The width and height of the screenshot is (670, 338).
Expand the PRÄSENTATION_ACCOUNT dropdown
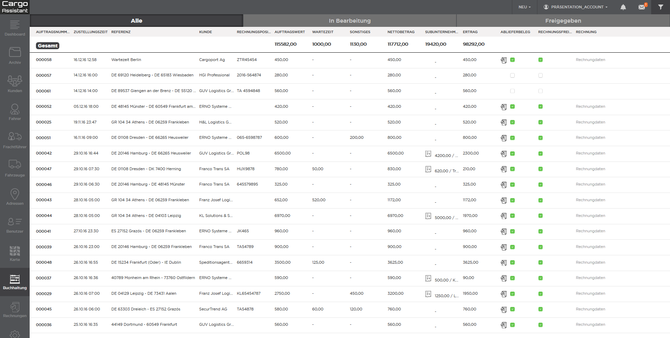(x=575, y=7)
